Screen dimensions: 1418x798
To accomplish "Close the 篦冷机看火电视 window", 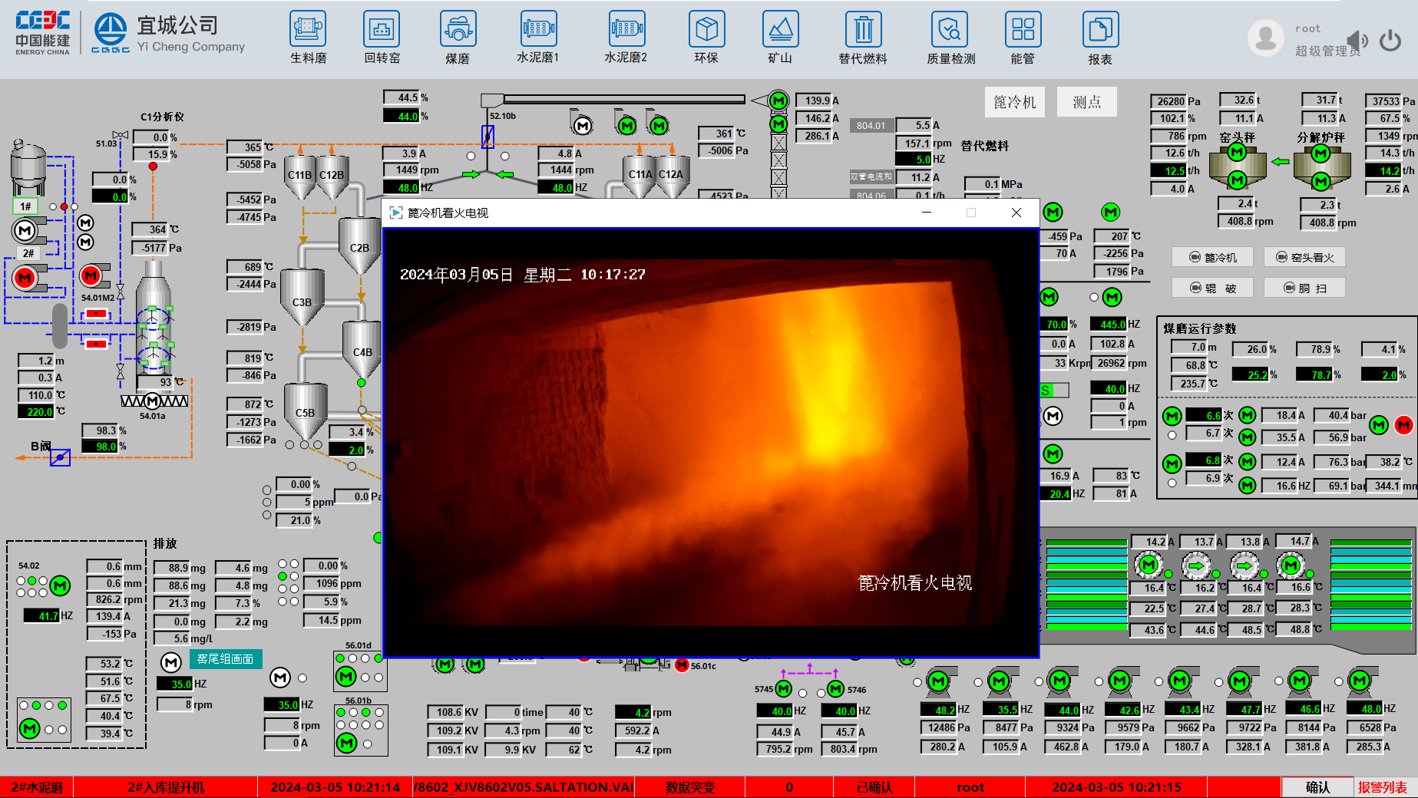I will pyautogui.click(x=1016, y=213).
